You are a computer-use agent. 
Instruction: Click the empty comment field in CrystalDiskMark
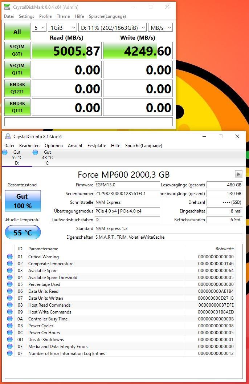tap(89, 122)
